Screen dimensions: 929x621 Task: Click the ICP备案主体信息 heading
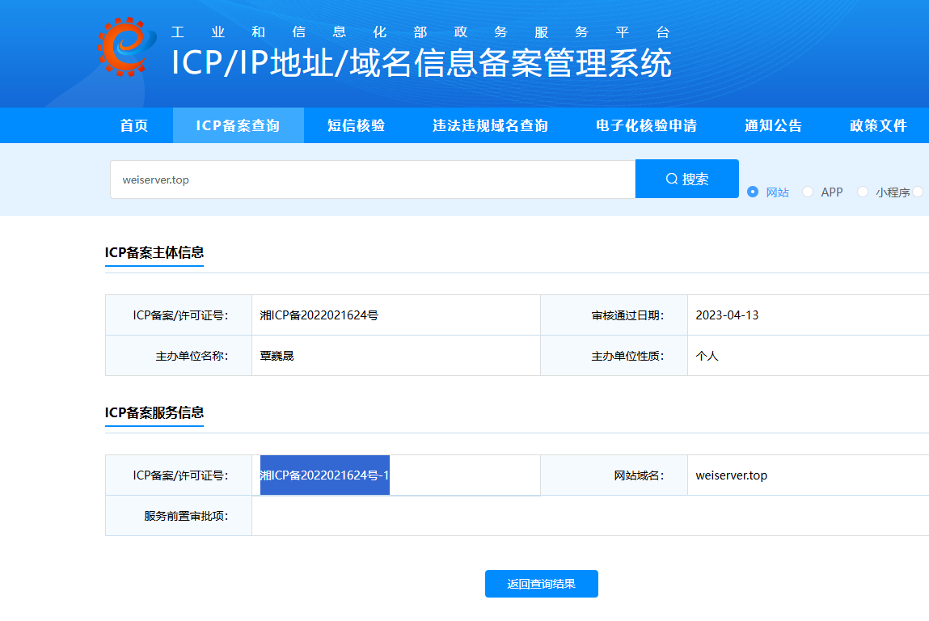click(x=154, y=254)
